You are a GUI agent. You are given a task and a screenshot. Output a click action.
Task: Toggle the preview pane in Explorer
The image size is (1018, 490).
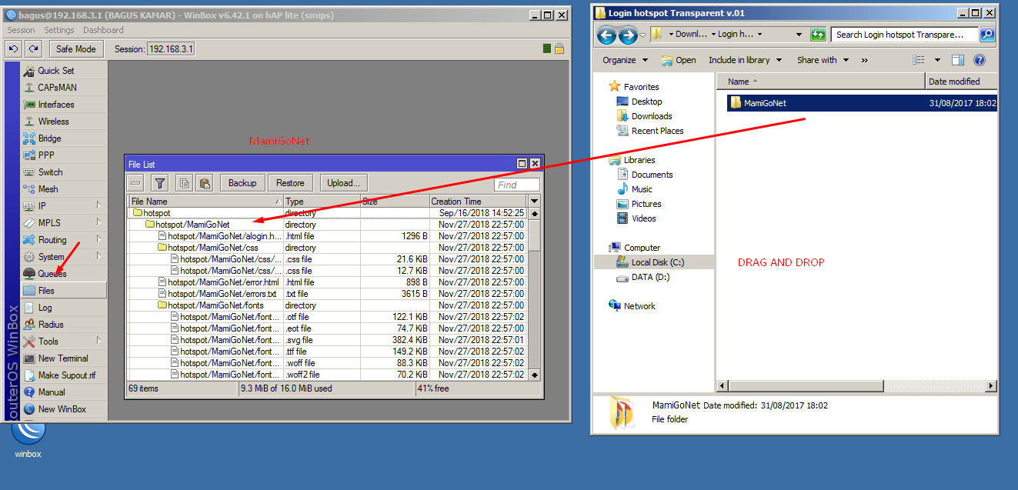click(956, 59)
